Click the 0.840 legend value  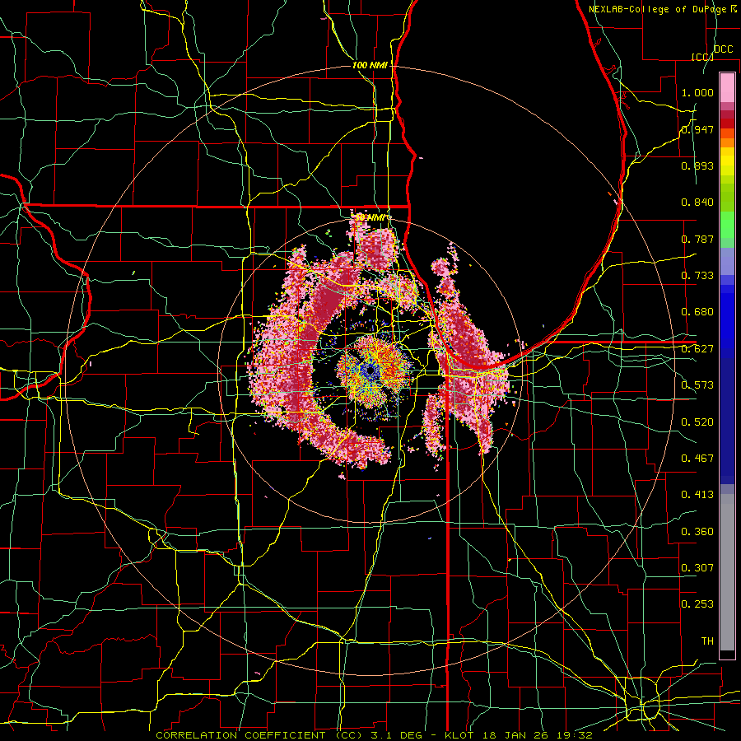(697, 203)
